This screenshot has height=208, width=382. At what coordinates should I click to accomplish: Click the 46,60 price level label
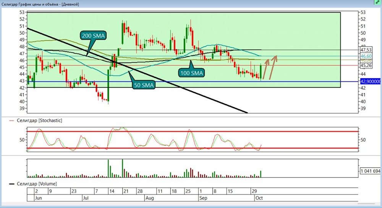366,56
